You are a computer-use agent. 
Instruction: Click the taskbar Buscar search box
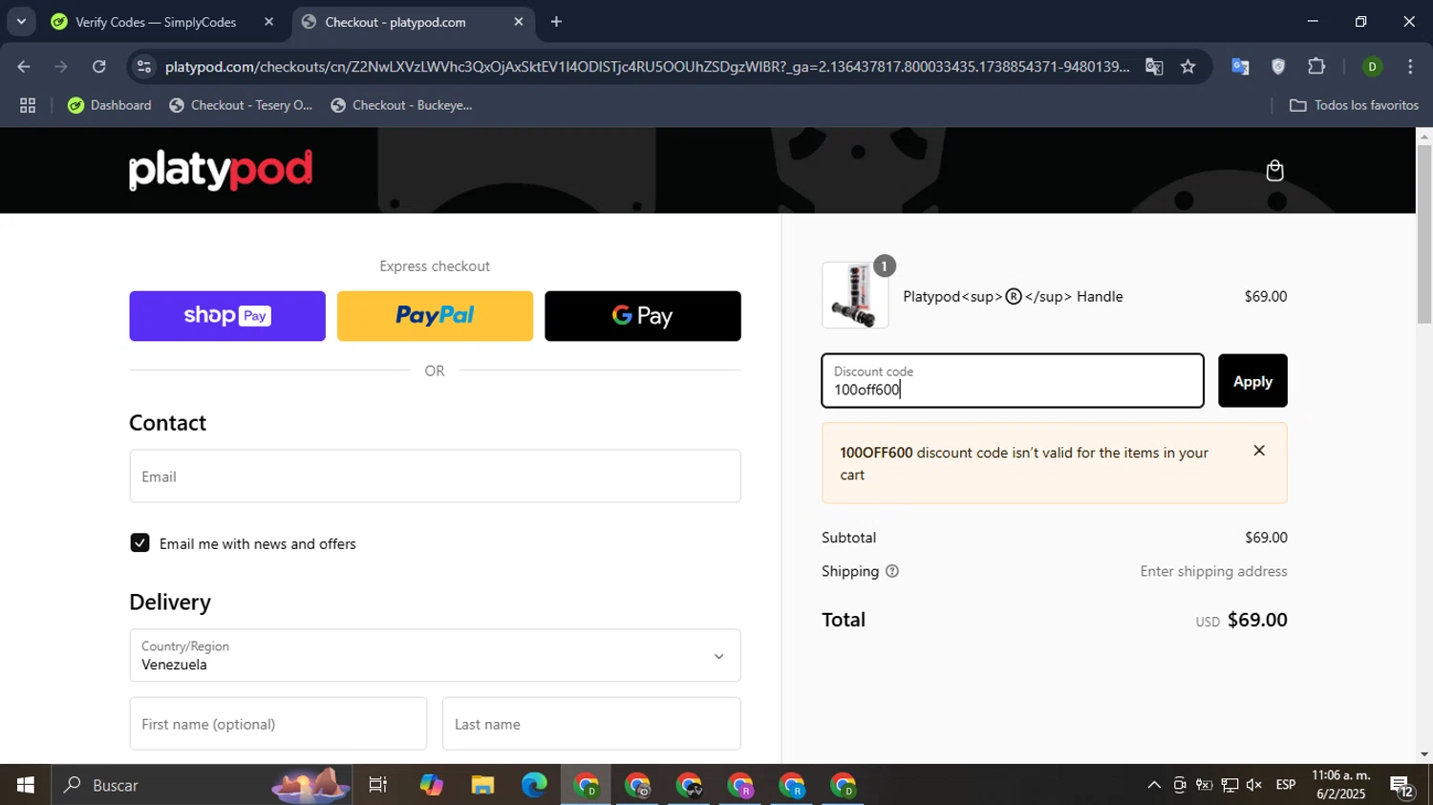(x=202, y=785)
